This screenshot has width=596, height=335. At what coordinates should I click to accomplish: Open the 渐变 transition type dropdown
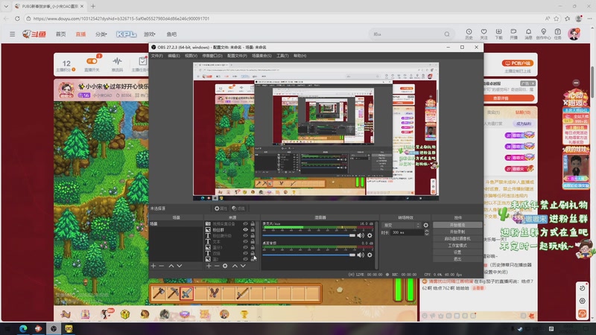[x=401, y=226]
